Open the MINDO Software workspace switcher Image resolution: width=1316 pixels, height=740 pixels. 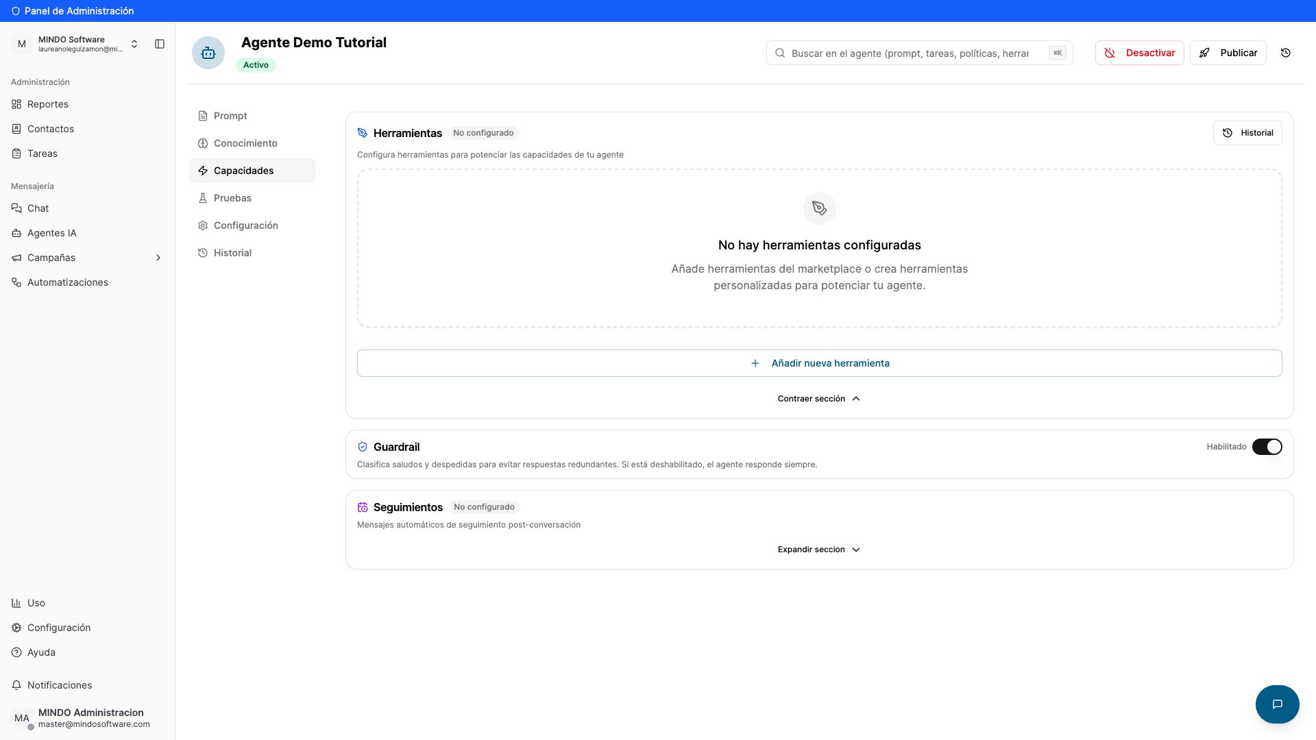coord(75,44)
